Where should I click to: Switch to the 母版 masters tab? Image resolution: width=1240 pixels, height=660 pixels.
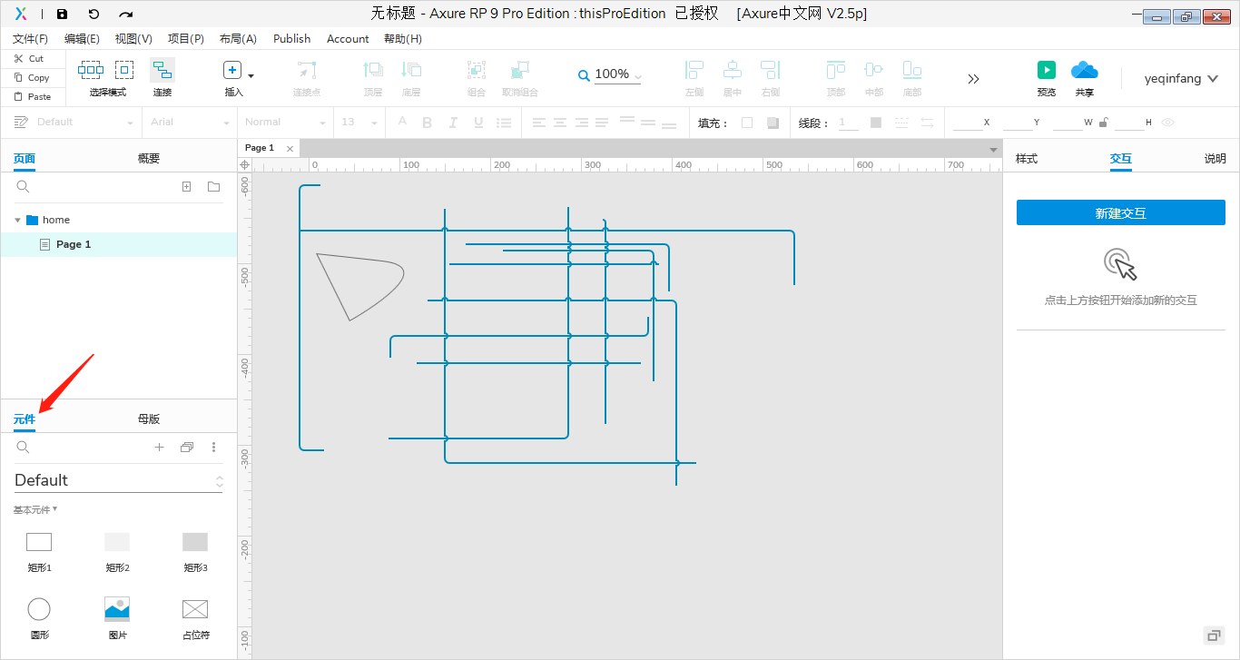click(x=149, y=419)
